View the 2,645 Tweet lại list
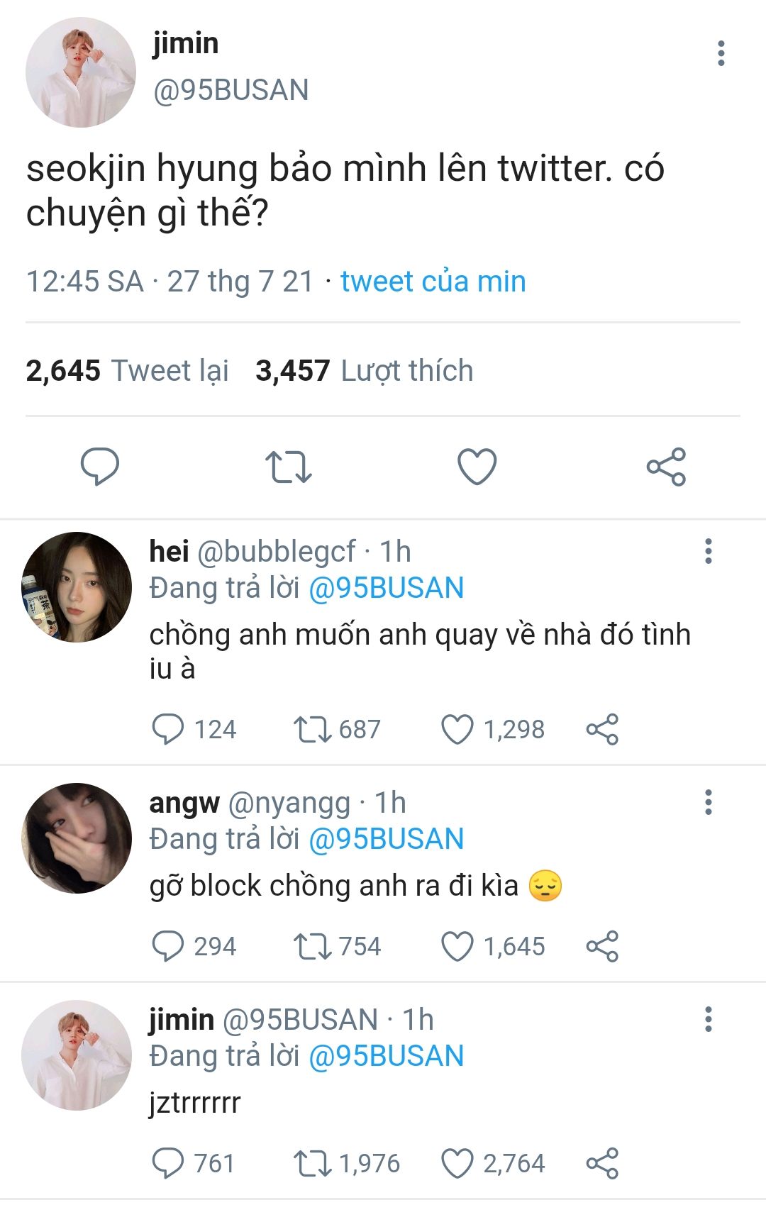 128,371
